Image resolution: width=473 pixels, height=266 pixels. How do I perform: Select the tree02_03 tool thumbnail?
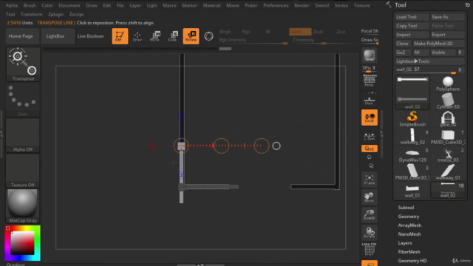[448, 154]
